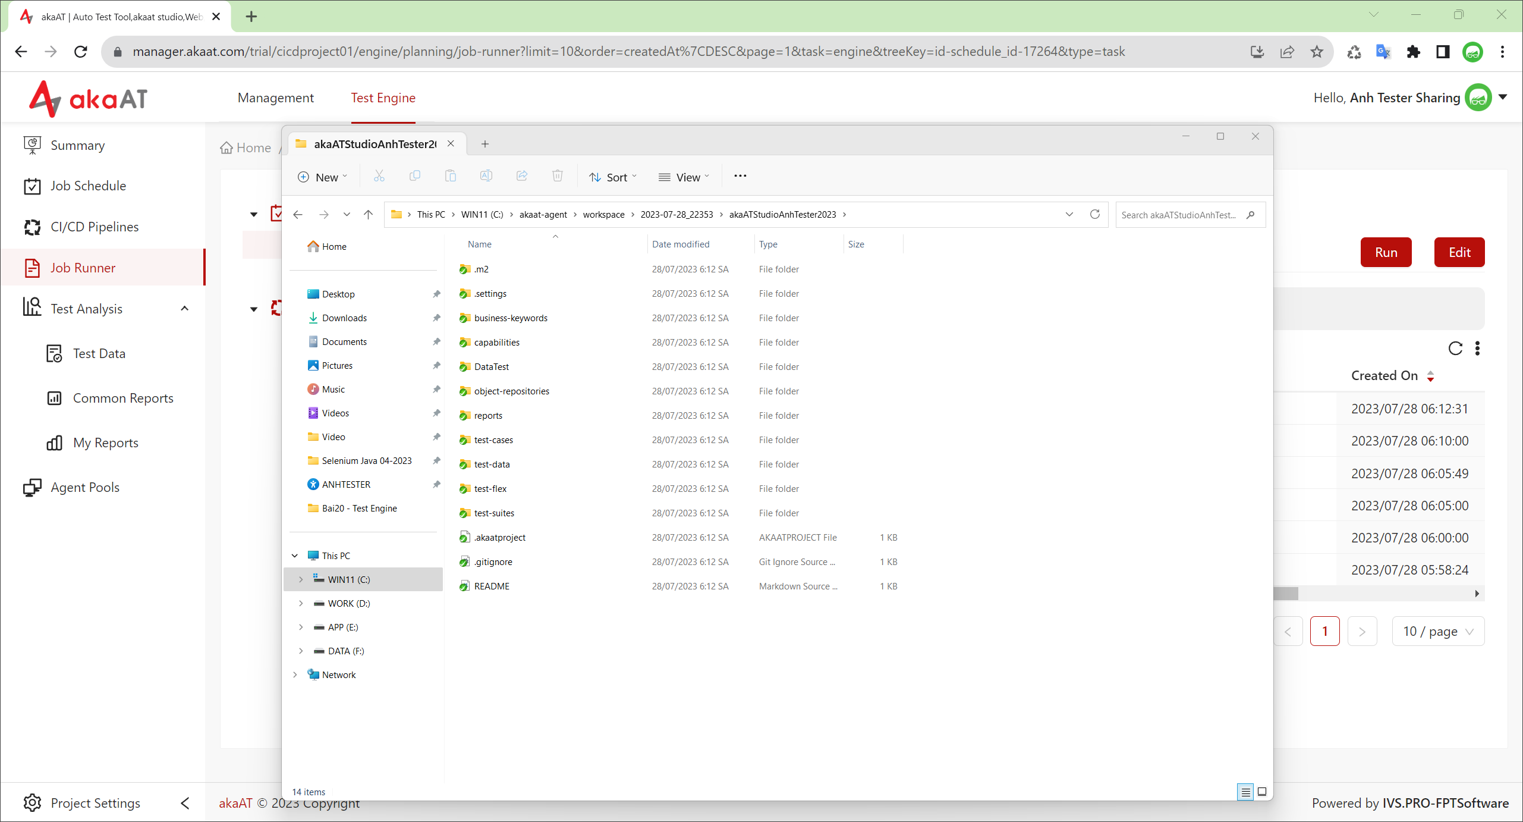The width and height of the screenshot is (1523, 822).
Task: Open View menu in File Explorer
Action: tap(684, 177)
